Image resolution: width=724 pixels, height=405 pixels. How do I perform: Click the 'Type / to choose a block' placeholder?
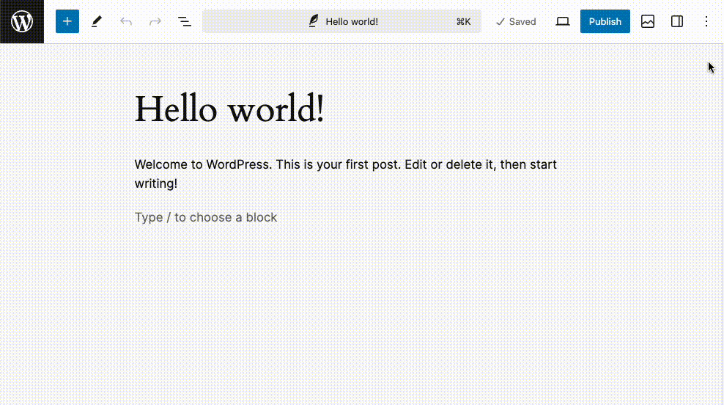coord(206,217)
